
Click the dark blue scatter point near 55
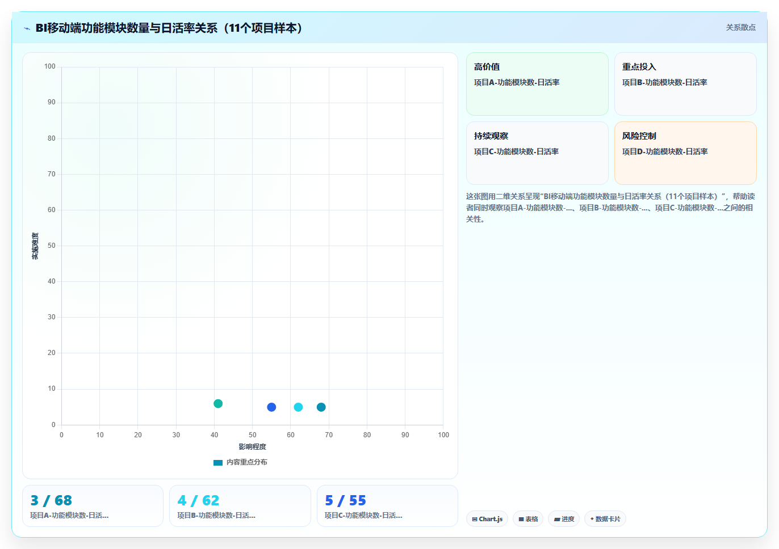tap(271, 407)
